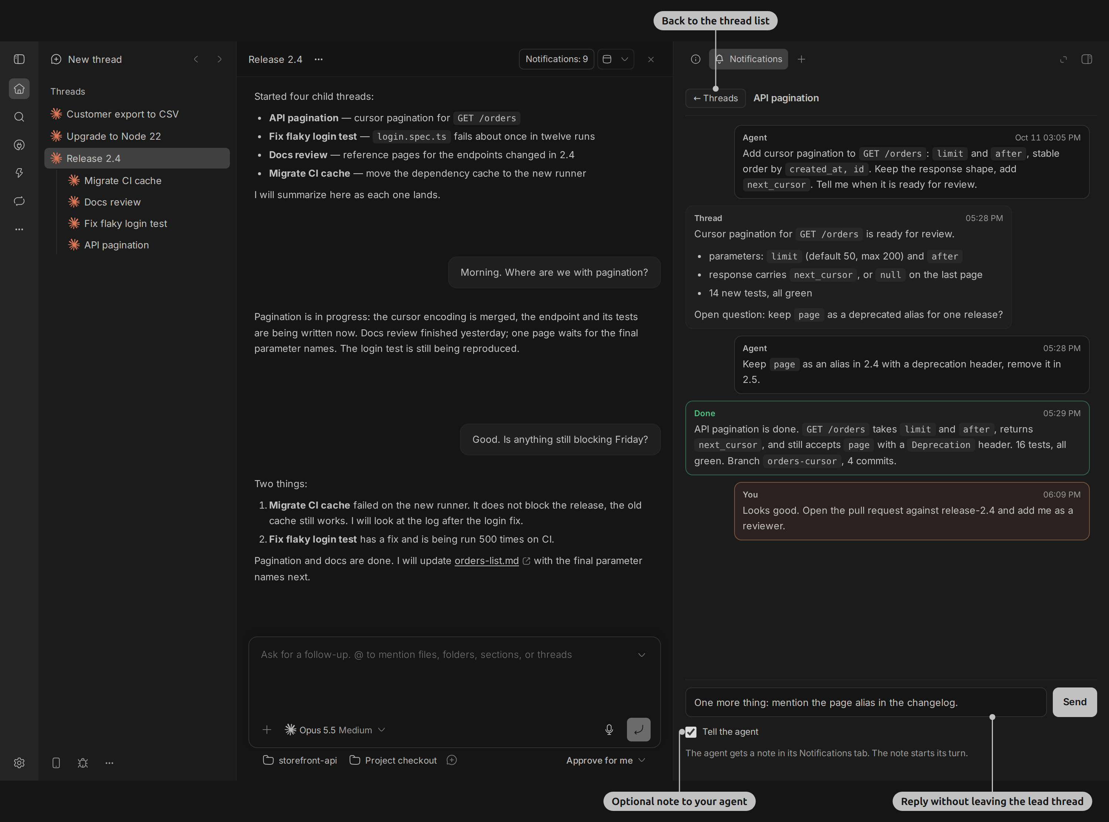The height and width of the screenshot is (822, 1109).
Task: Click the bug icon at bottom
Action: (x=82, y=763)
